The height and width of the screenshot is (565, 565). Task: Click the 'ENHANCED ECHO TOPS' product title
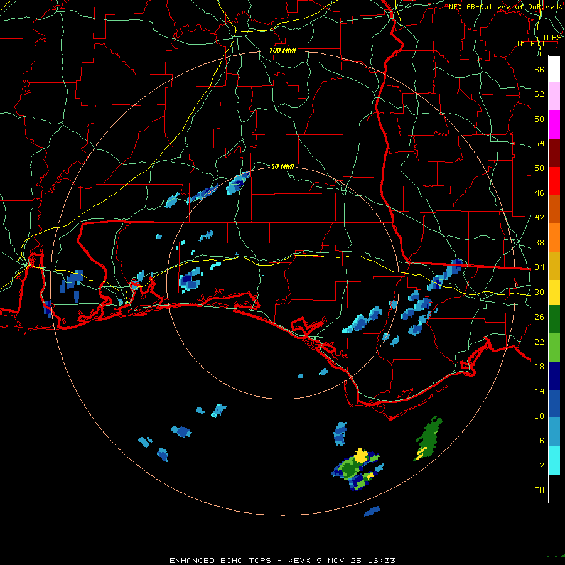pos(220,561)
